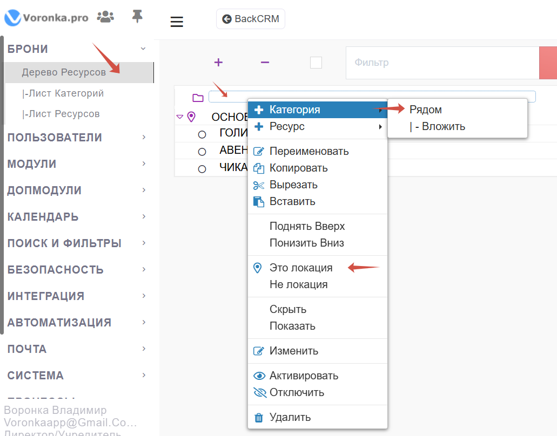Open the hamburger menu icon

(x=177, y=22)
